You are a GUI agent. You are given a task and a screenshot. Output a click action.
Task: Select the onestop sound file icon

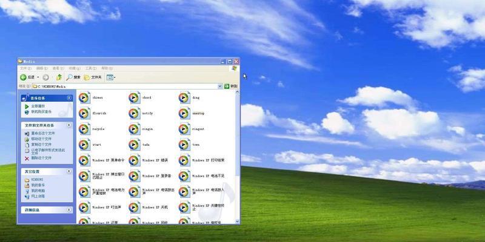tap(184, 113)
